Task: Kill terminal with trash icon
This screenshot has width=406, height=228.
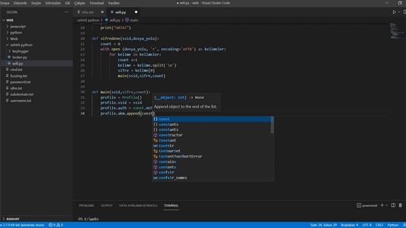Action: pyautogui.click(x=400, y=205)
